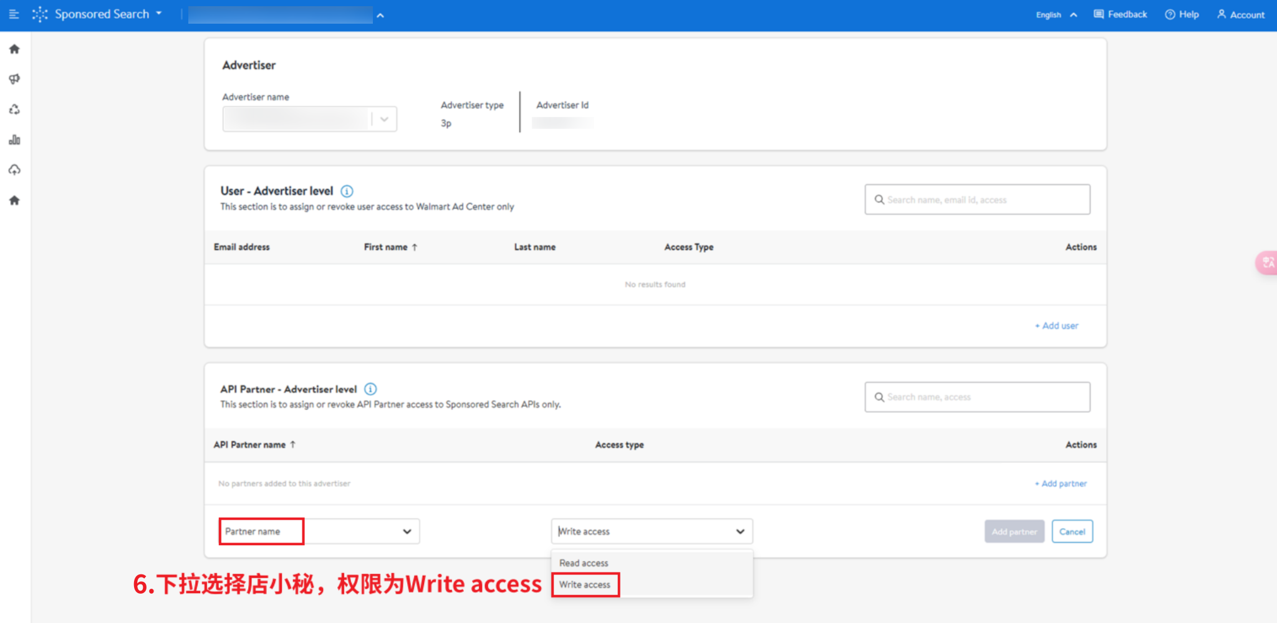1277x623 pixels.
Task: Click the info icon beside User - Advertiser level
Action: click(x=347, y=191)
